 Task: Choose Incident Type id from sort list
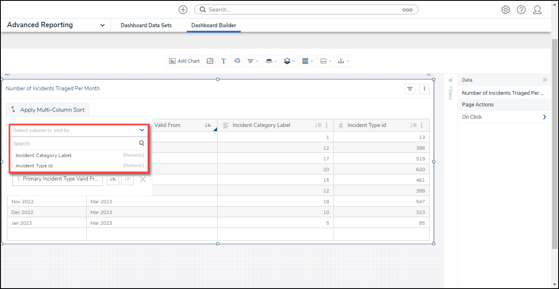click(34, 166)
